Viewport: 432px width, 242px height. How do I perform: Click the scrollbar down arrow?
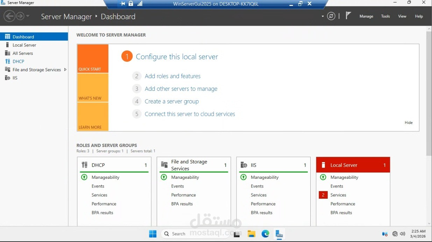pos(429,223)
